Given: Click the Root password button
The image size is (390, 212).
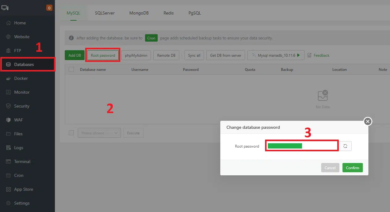Looking at the screenshot, I should pyautogui.click(x=103, y=55).
